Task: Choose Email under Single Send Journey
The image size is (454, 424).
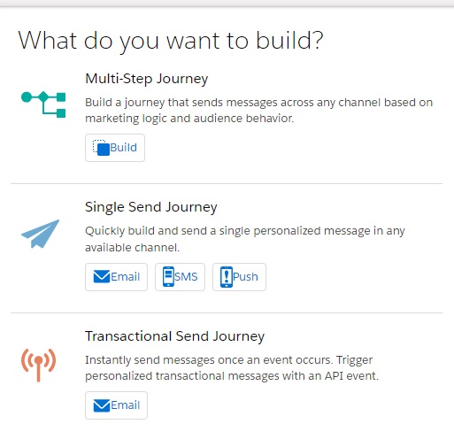Action: click(116, 277)
